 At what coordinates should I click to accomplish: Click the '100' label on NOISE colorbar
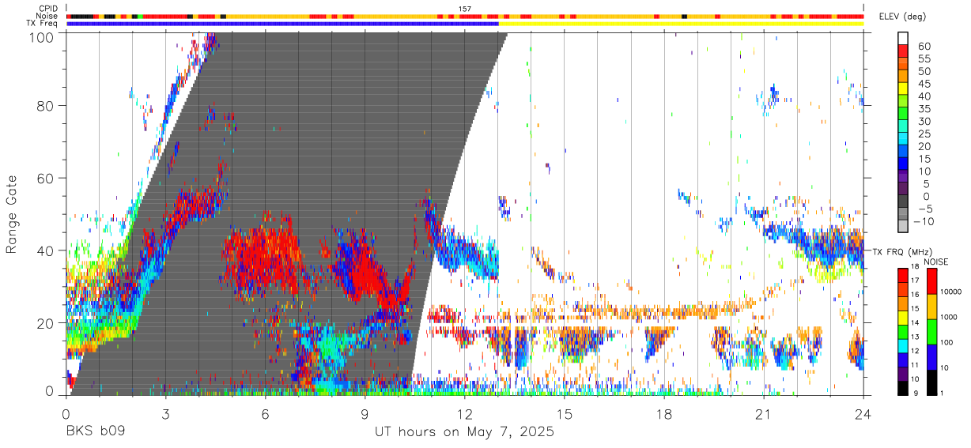946,342
